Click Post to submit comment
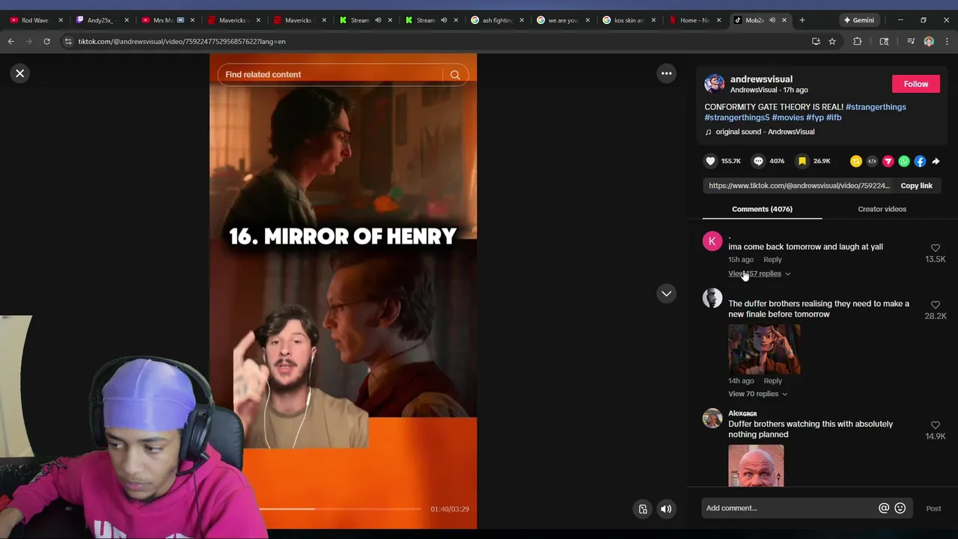 tap(933, 508)
